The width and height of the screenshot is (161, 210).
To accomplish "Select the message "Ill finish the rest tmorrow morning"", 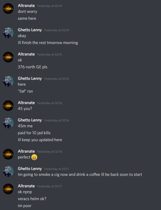I will click(48, 43).
